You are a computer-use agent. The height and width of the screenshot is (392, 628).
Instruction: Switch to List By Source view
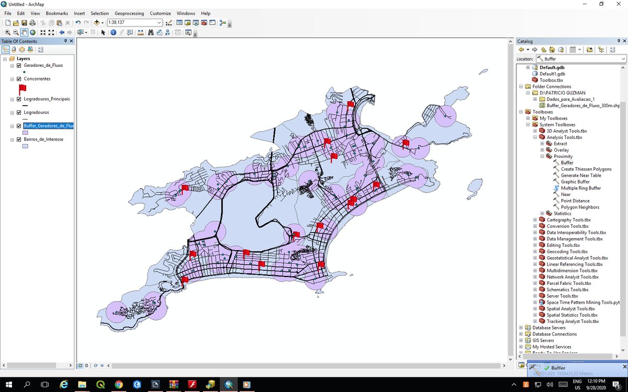click(x=14, y=50)
